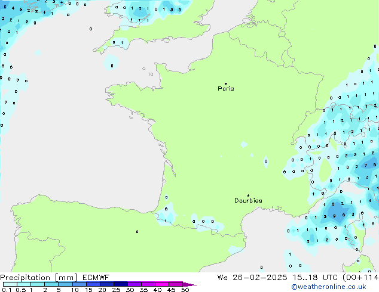Click the '7' precipitation value over Italy

pos(366,165)
